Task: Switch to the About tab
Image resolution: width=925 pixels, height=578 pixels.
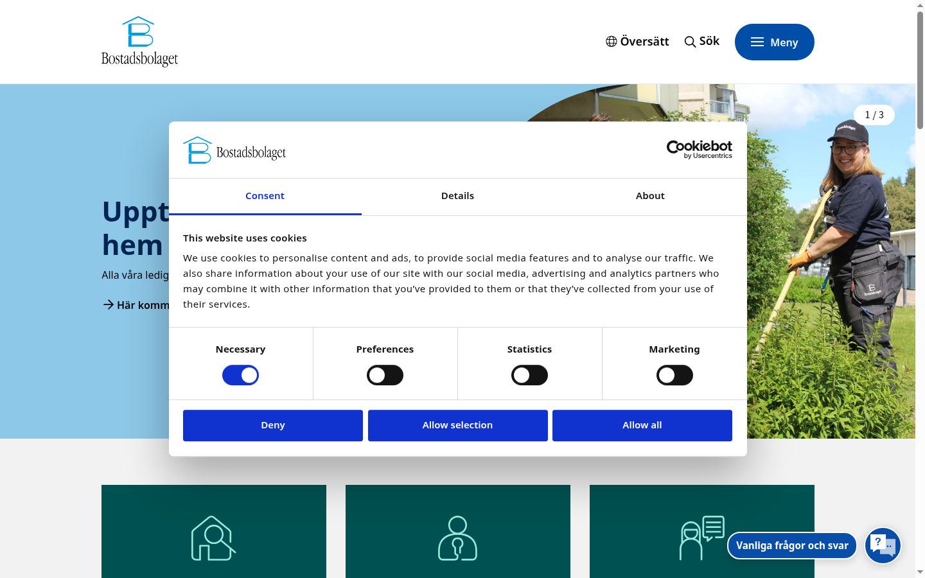Action: coord(650,196)
